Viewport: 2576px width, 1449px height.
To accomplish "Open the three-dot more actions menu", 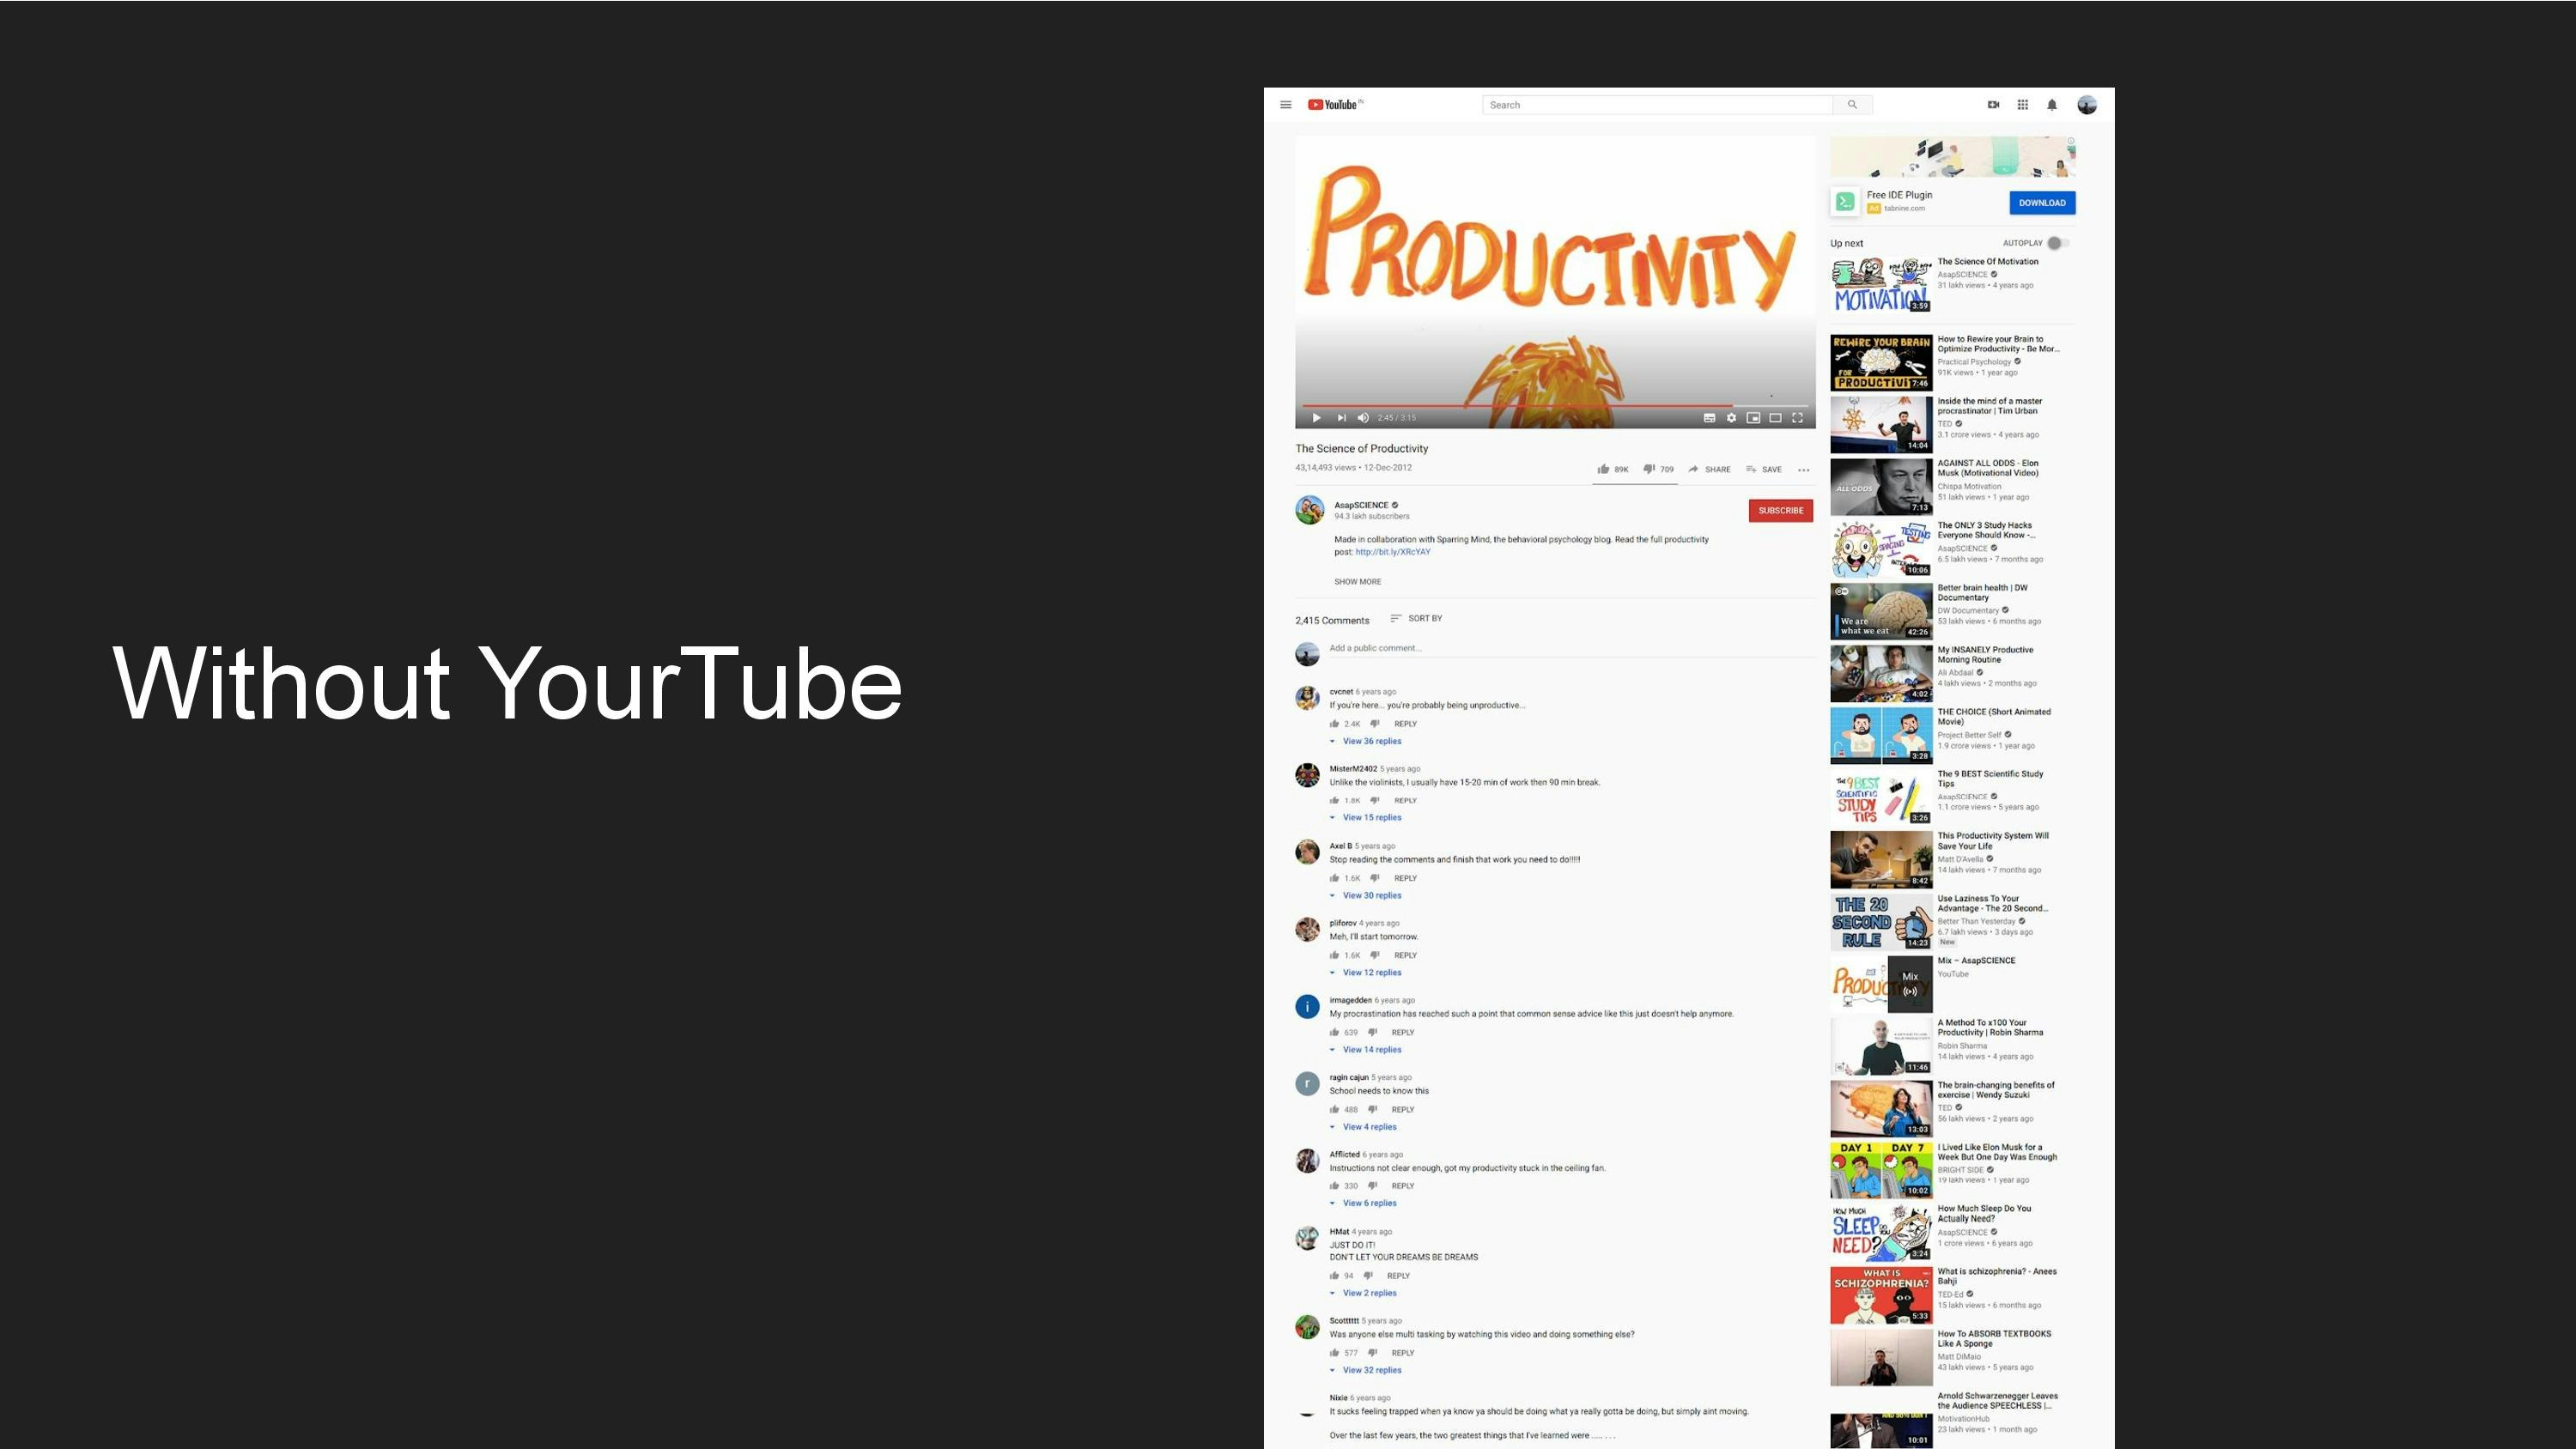I will pos(1804,469).
